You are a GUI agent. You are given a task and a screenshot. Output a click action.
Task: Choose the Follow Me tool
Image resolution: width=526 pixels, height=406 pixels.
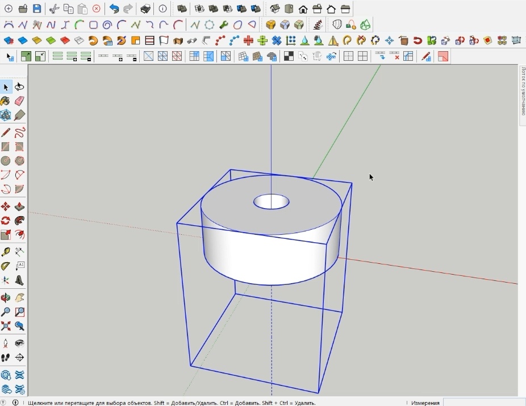(x=19, y=220)
